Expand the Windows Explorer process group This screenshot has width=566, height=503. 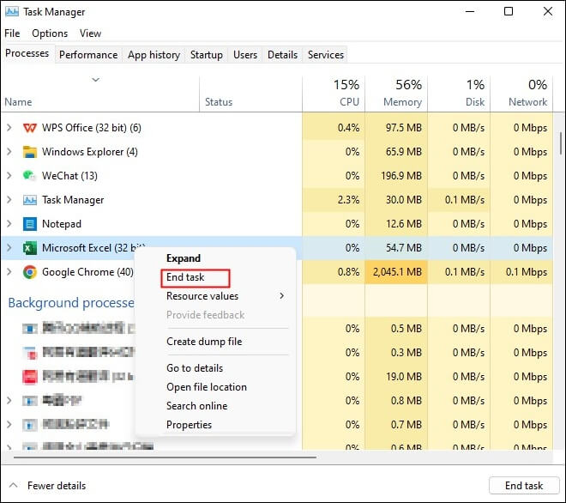9,152
